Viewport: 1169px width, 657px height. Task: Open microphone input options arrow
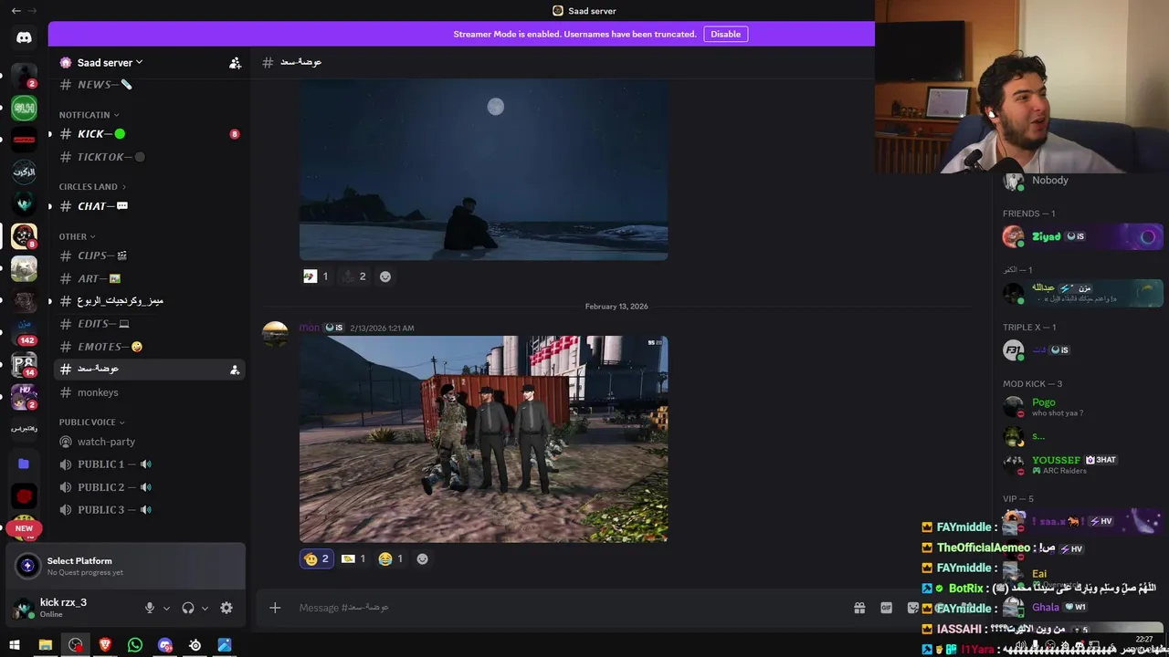(166, 608)
